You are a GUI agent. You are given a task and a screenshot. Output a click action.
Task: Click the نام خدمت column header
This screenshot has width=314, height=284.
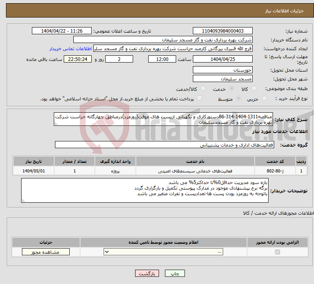tap(195, 161)
